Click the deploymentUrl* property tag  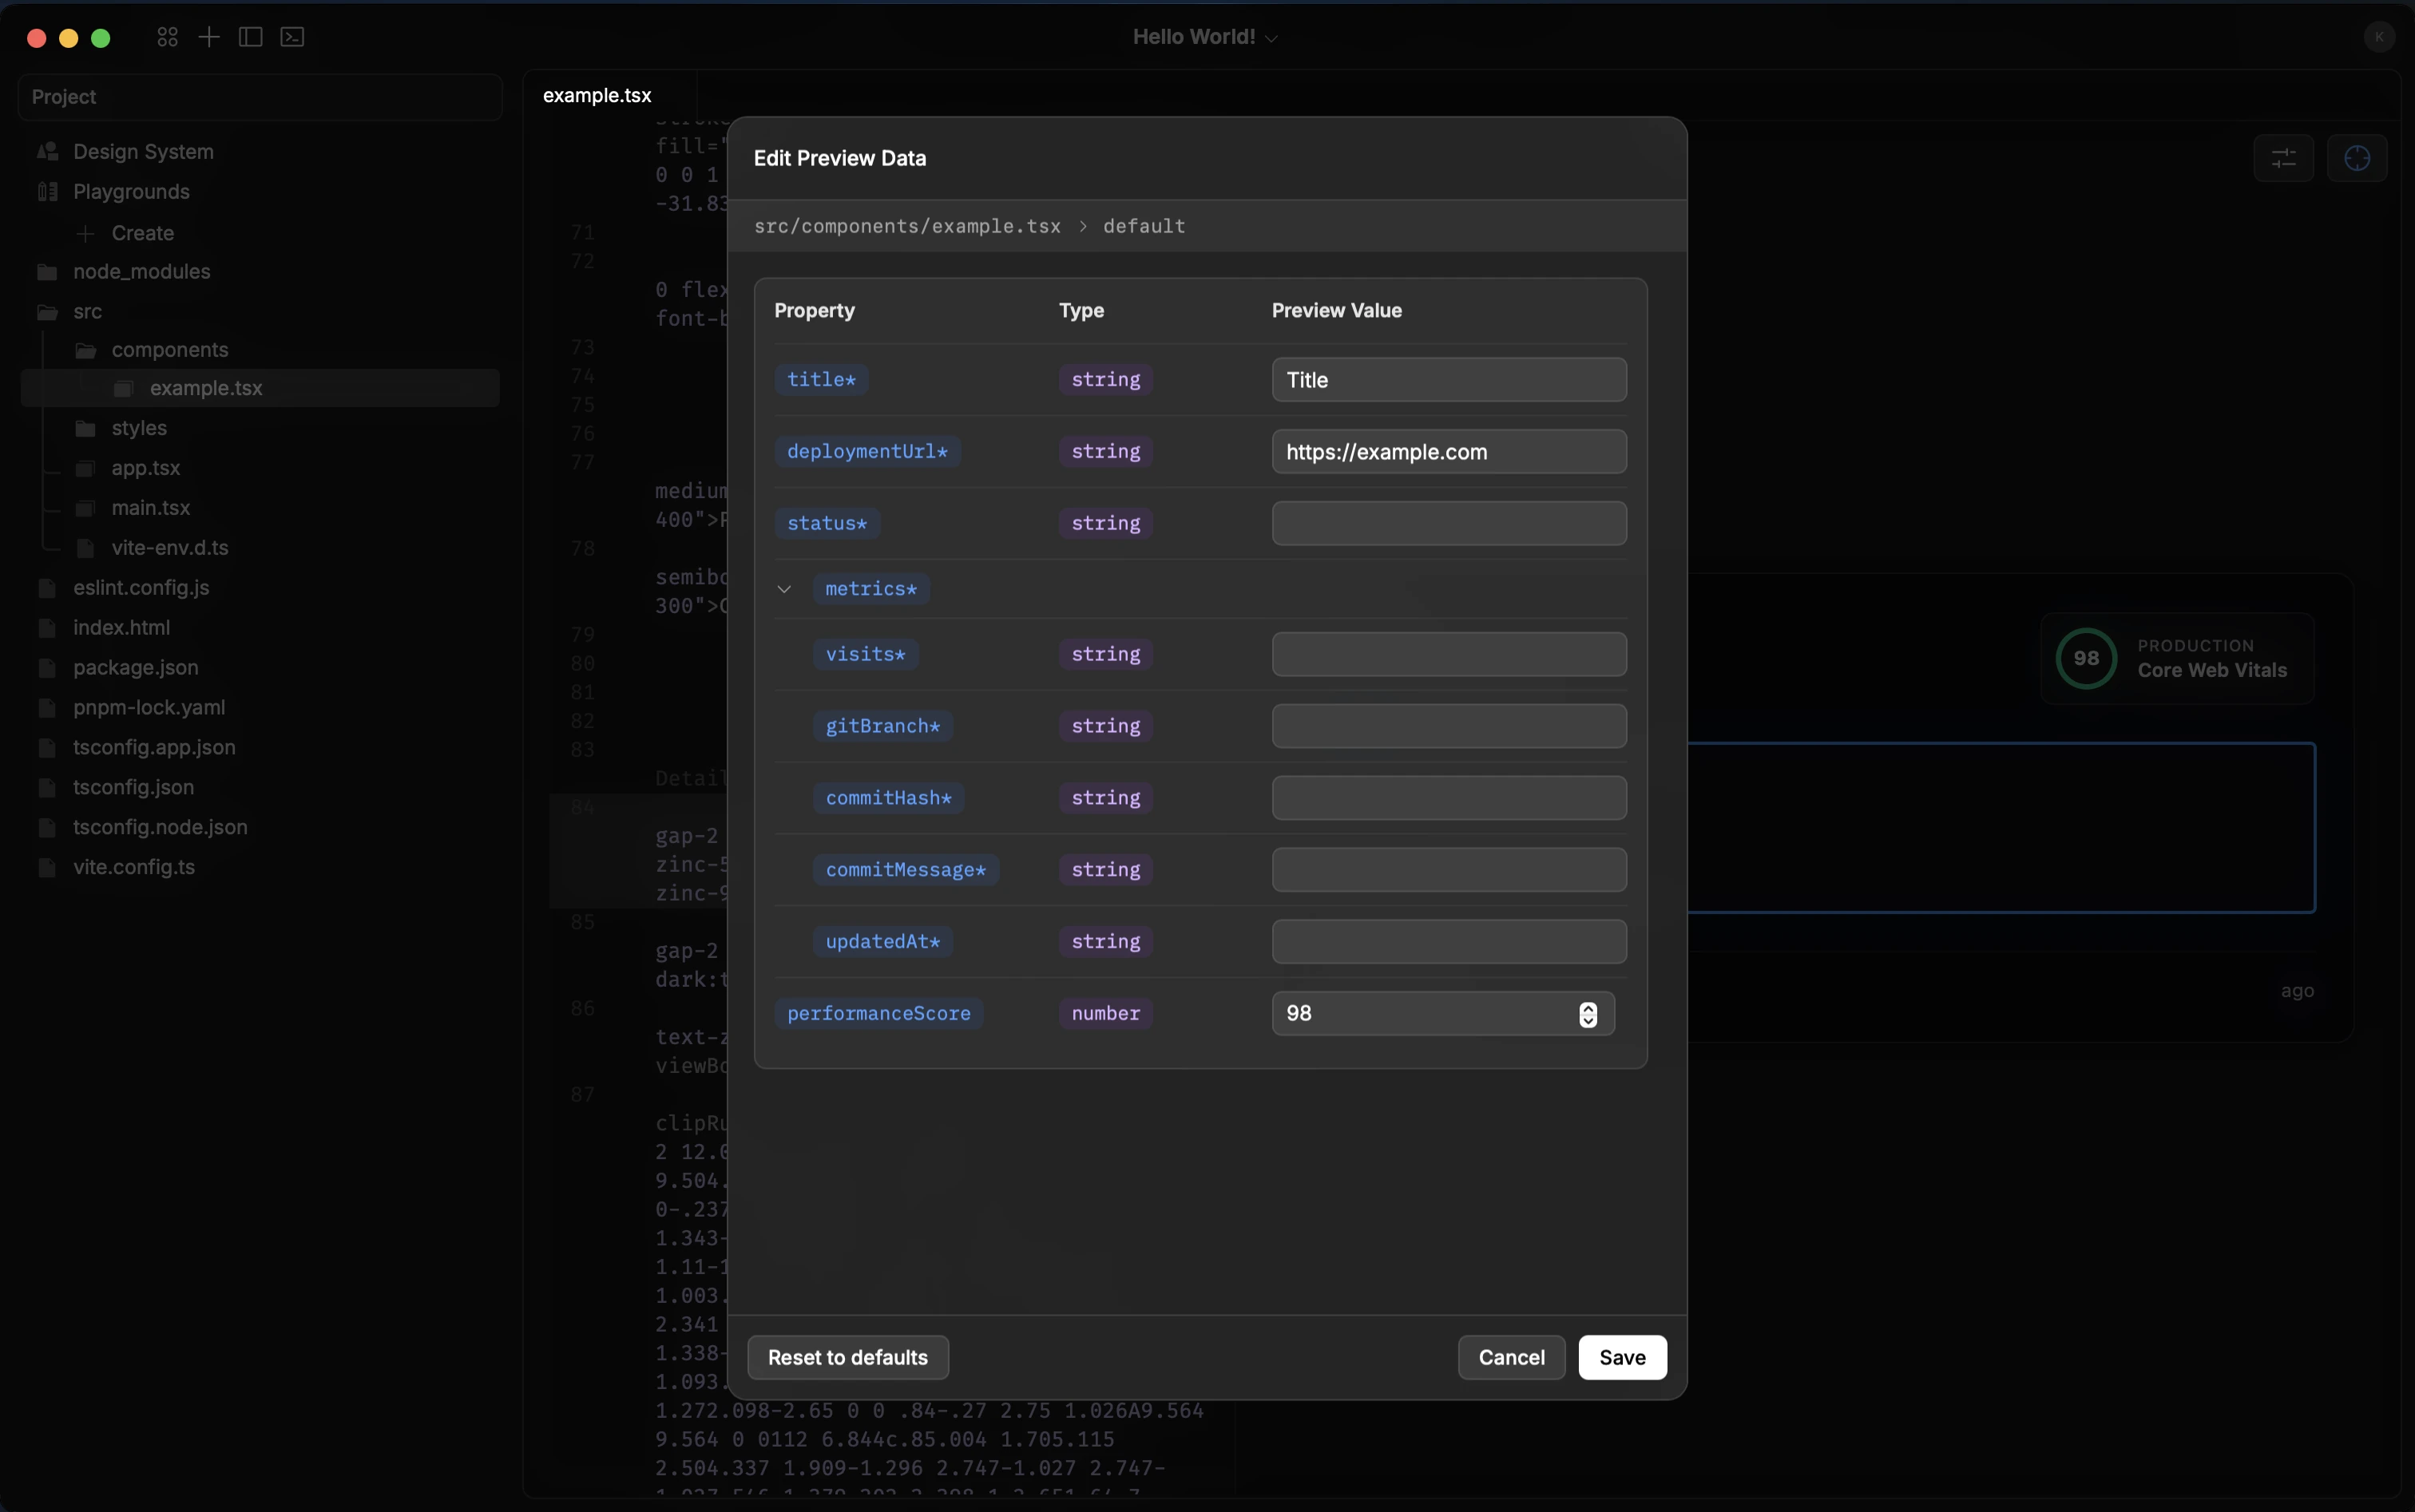point(867,452)
